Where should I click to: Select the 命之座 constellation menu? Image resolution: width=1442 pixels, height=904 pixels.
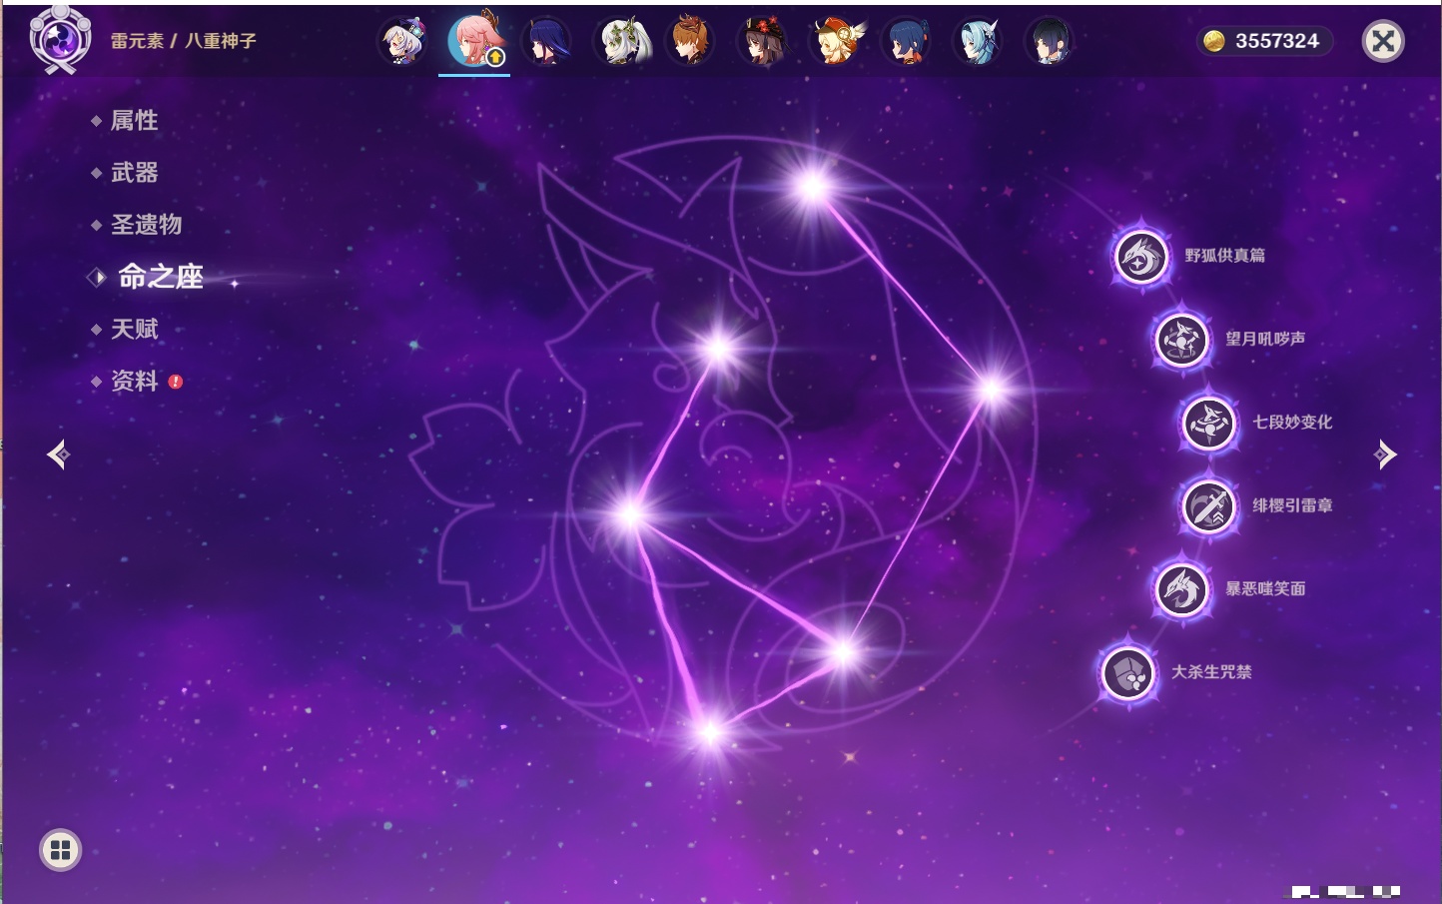(160, 277)
